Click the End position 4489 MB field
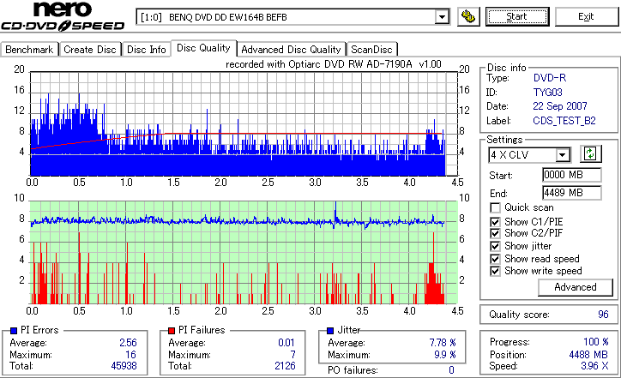 point(571,193)
